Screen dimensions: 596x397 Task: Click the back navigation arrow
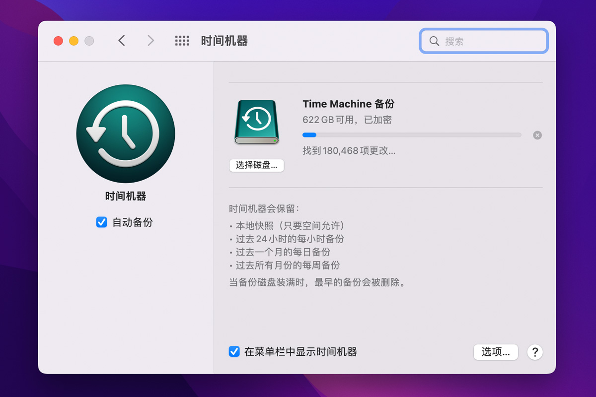coord(122,41)
